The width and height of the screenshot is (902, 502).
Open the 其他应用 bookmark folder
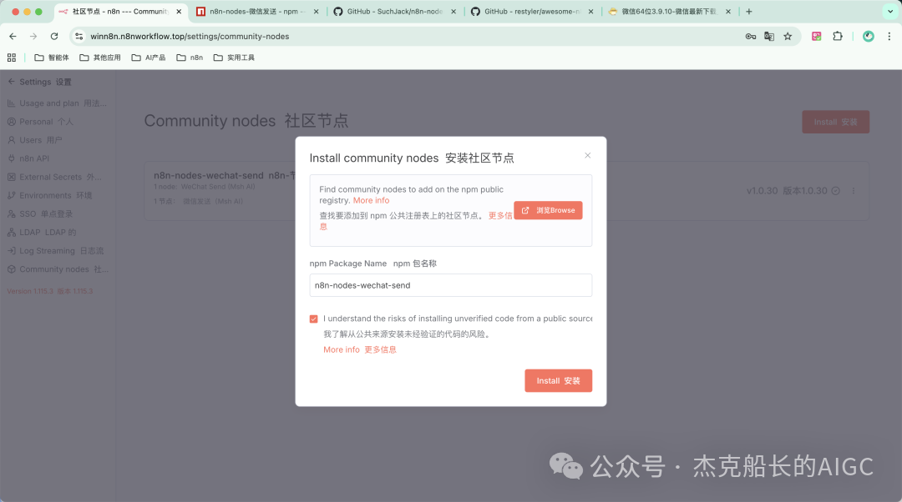click(100, 58)
